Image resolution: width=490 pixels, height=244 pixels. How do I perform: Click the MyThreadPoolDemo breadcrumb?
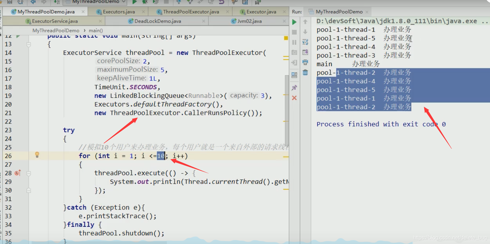56,31
